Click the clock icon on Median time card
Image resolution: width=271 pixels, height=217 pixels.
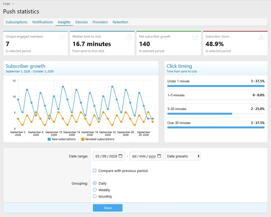pos(129,37)
